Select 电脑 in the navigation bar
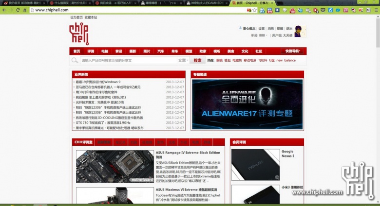This screenshot has width=380, height=206. click(105, 51)
